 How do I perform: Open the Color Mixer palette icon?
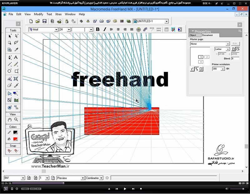pos(115,21)
